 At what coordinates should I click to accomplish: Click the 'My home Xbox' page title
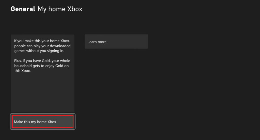tap(60, 9)
